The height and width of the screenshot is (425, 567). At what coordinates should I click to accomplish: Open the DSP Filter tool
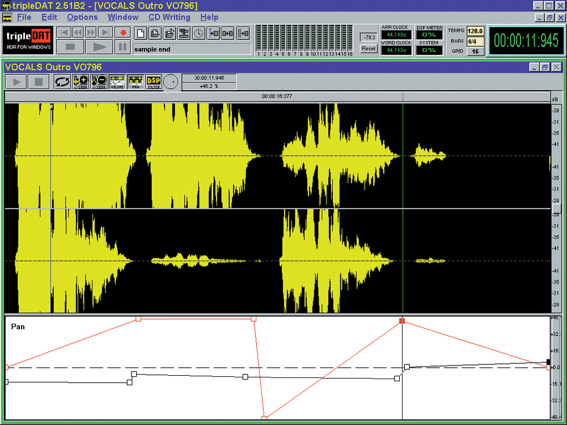(x=154, y=82)
